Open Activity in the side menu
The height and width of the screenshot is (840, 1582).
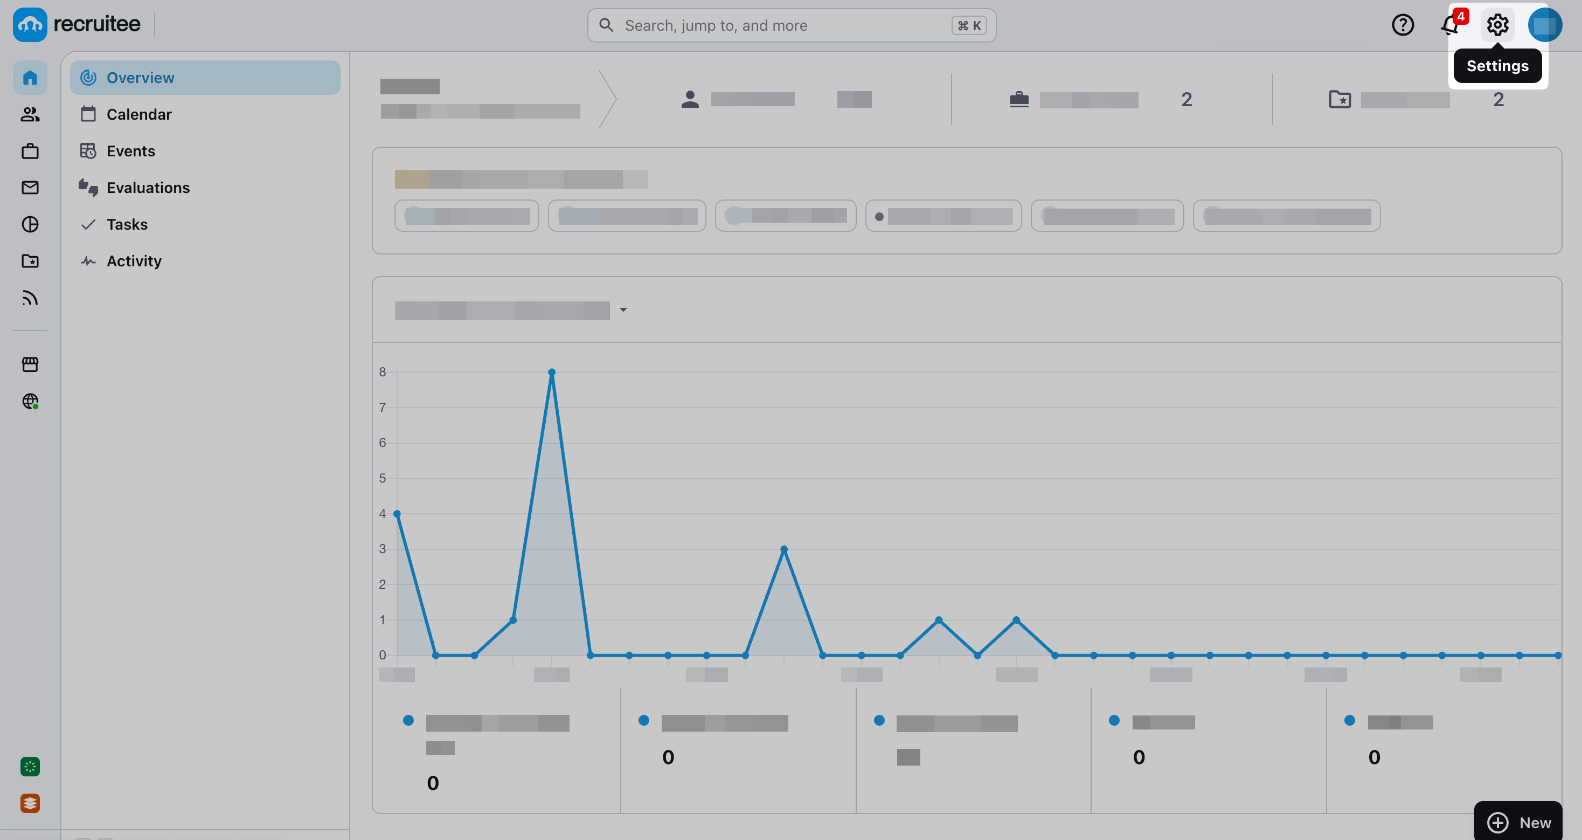[x=133, y=261]
